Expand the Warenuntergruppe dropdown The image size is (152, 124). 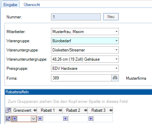click(116, 50)
